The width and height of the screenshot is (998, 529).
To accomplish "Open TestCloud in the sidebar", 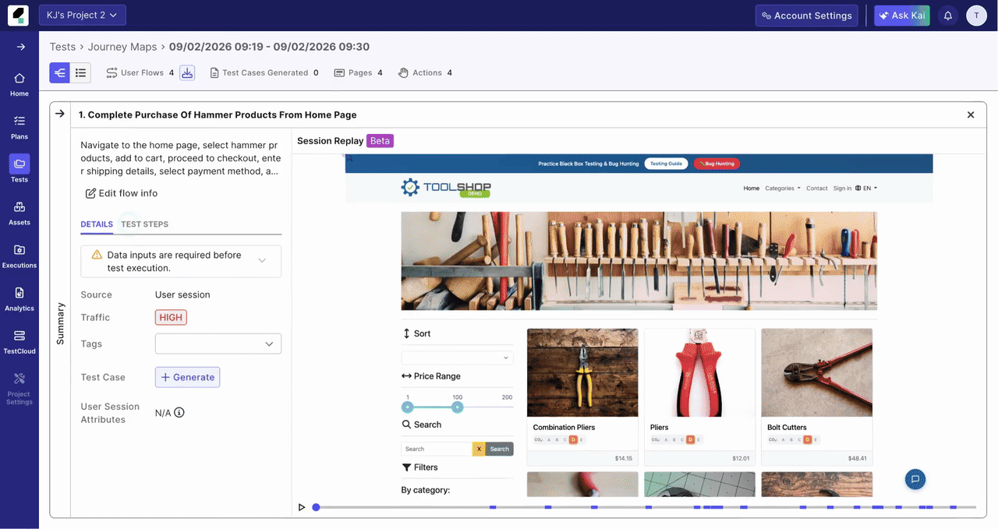I will (19, 341).
